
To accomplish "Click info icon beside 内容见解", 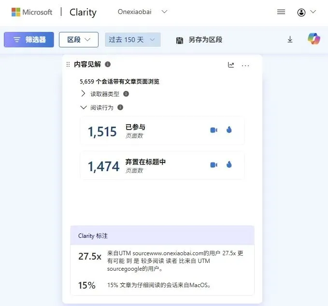I will coord(108,64).
